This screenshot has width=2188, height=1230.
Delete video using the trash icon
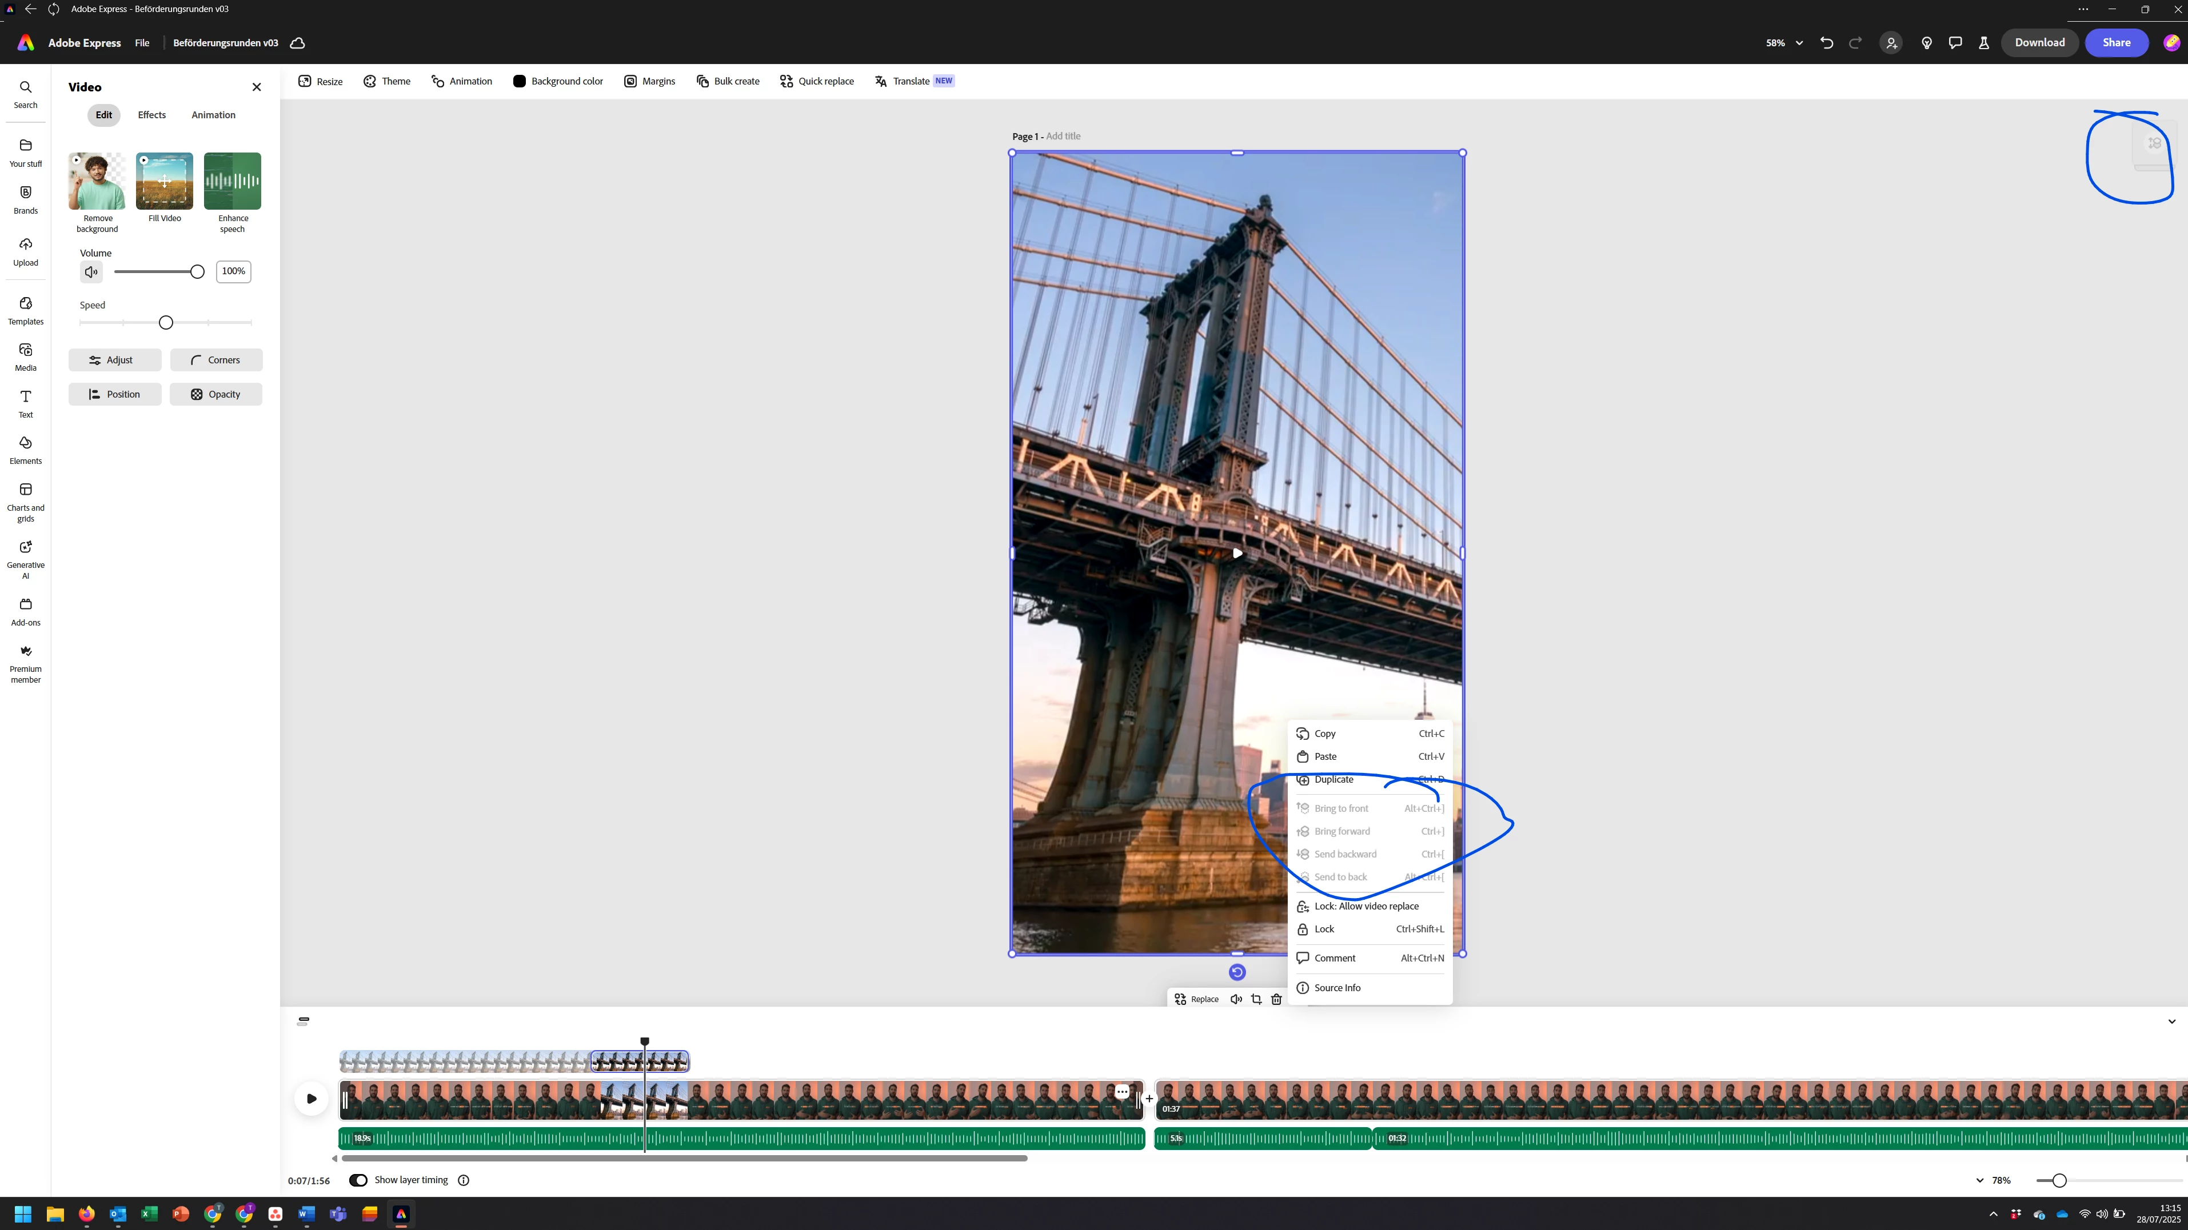coord(1276,999)
